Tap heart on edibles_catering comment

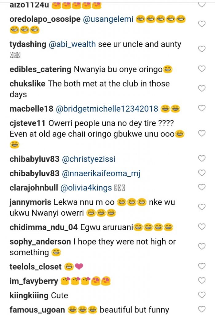[201, 69]
